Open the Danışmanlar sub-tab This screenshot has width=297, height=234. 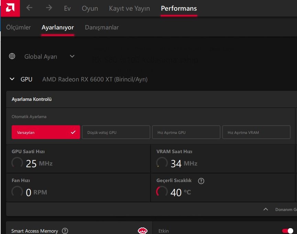coord(102,28)
